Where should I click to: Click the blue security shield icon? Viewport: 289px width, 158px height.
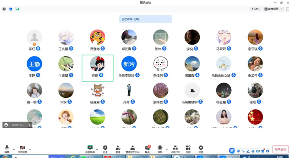tap(11, 9)
